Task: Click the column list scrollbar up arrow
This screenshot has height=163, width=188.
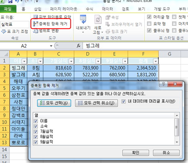Action: click(177, 115)
